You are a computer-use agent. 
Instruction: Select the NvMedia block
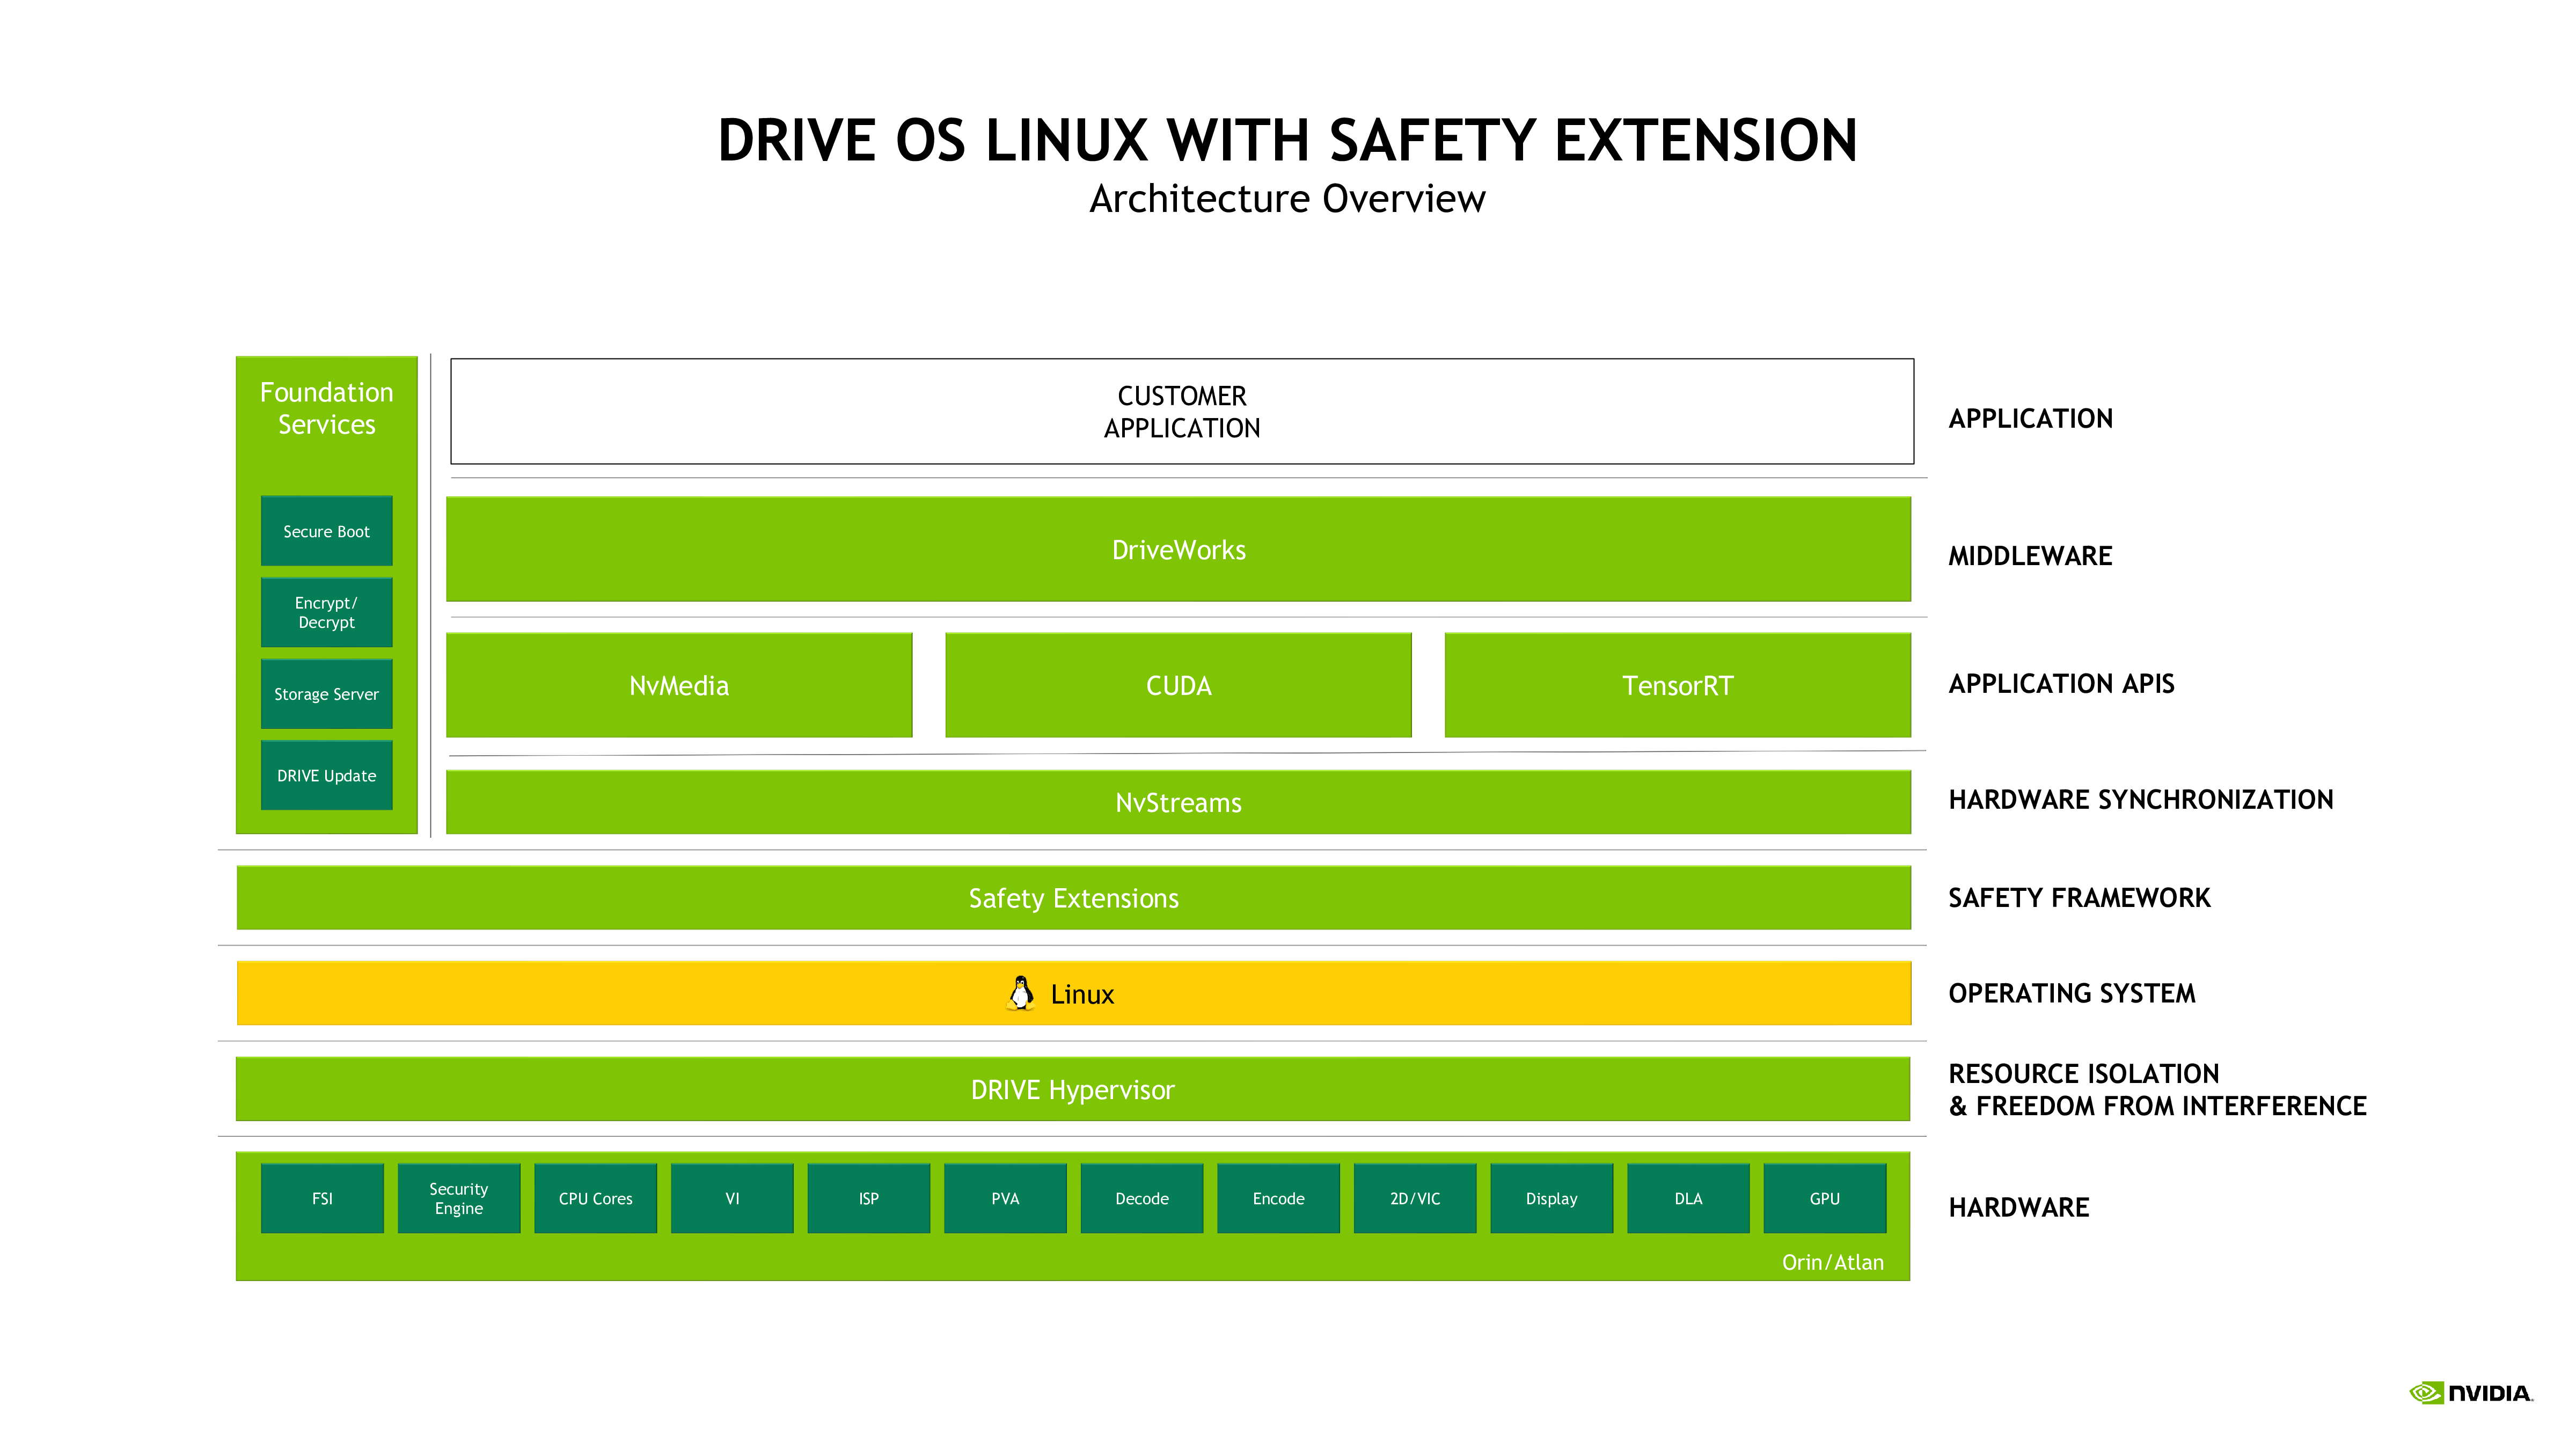coord(679,685)
